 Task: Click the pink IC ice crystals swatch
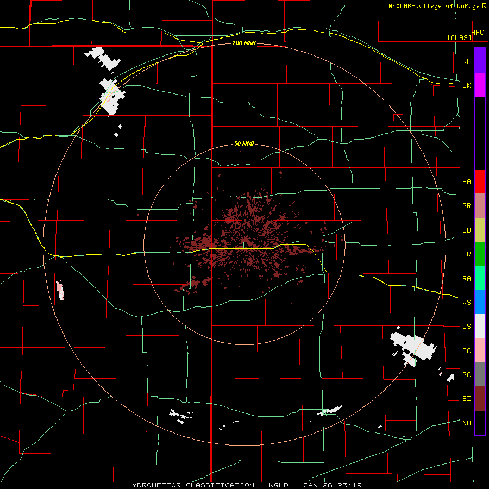pos(480,350)
